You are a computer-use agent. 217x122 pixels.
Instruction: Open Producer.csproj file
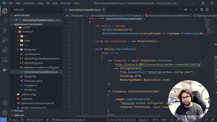[33, 81]
